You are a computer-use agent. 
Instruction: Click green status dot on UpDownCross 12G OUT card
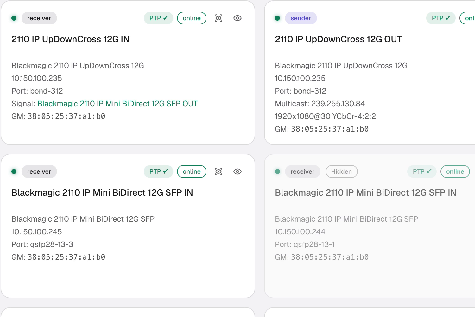[277, 18]
